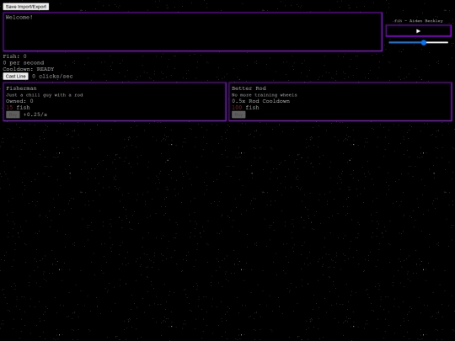Click the song title above the player
The width and height of the screenshot is (455, 341).
click(x=419, y=21)
